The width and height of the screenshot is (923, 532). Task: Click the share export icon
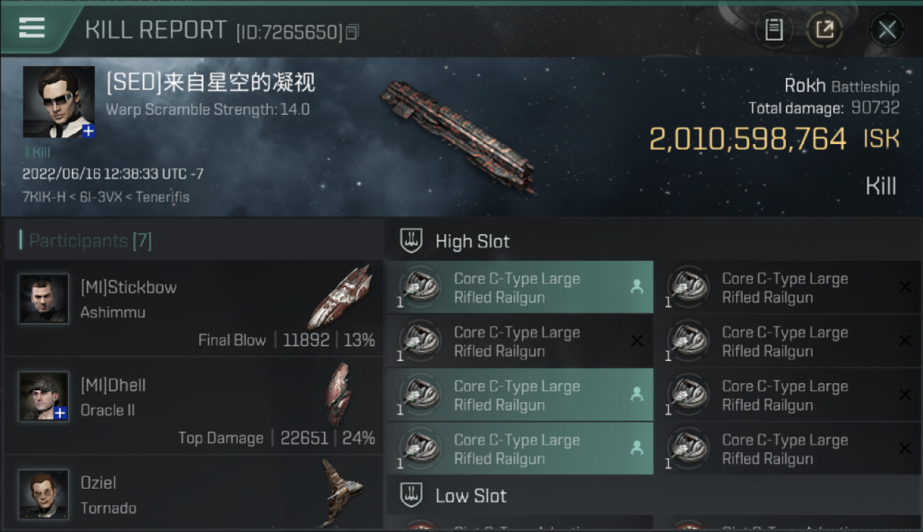coord(824,30)
